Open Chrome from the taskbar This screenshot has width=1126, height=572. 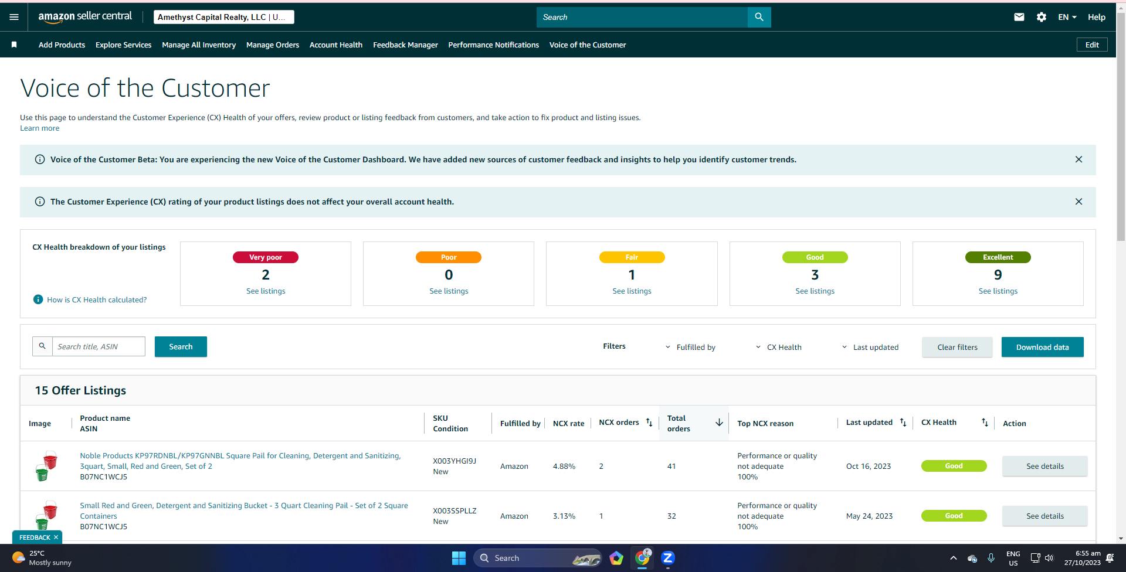[x=642, y=558]
